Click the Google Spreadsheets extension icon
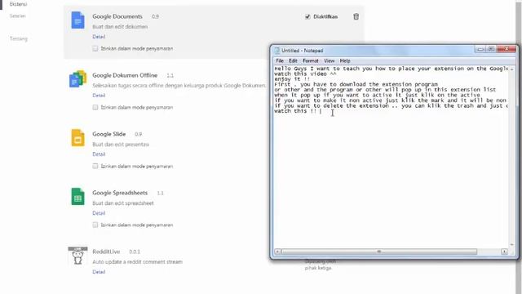 tap(77, 196)
